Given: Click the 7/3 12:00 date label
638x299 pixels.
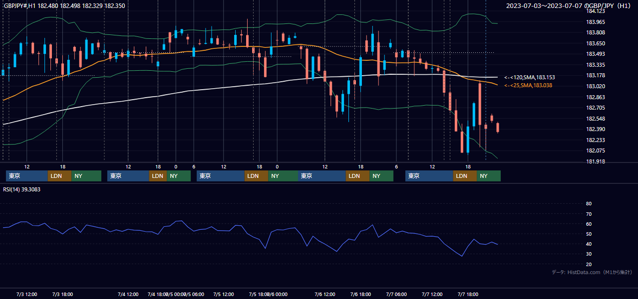Looking at the screenshot, I should point(26,295).
